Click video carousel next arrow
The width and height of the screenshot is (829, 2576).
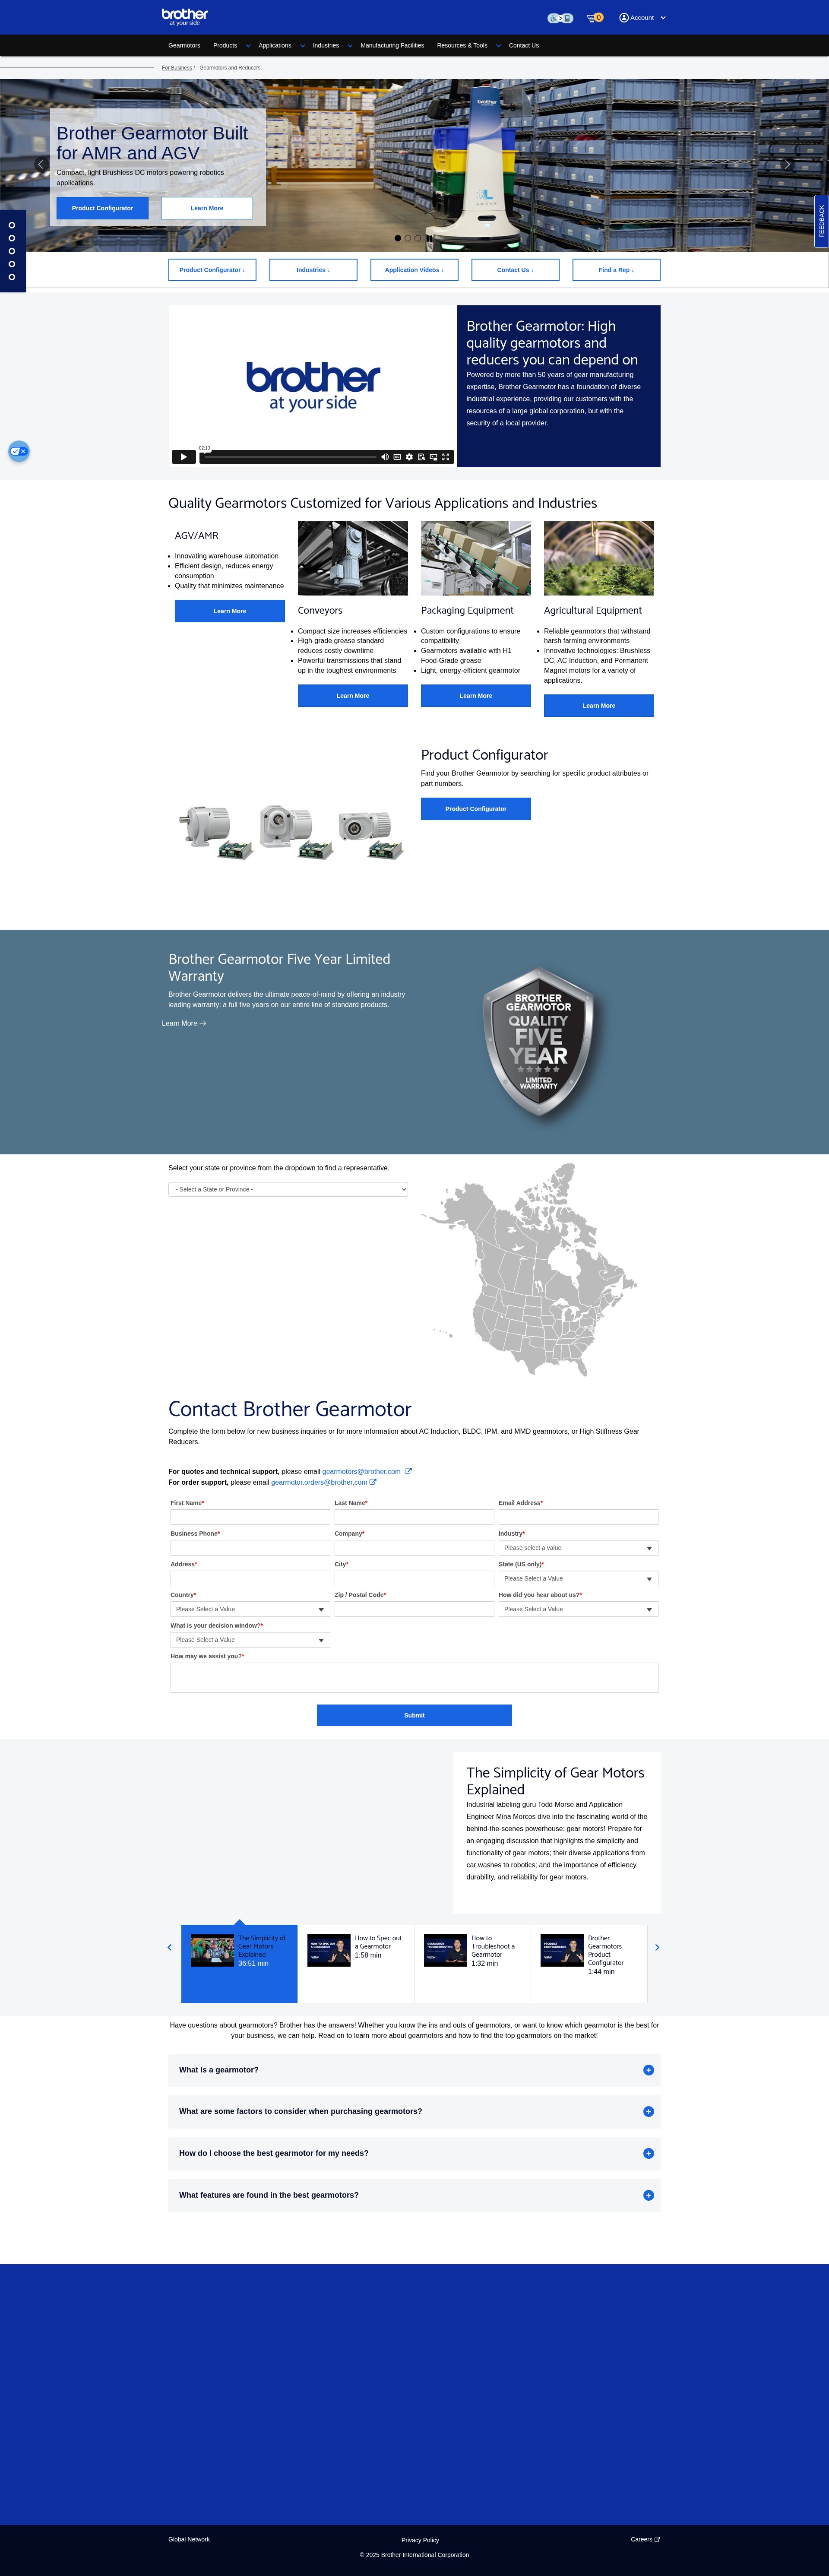click(x=657, y=1947)
